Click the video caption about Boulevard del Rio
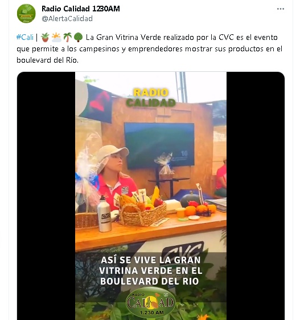This screenshot has height=320, width=296. tap(151, 270)
